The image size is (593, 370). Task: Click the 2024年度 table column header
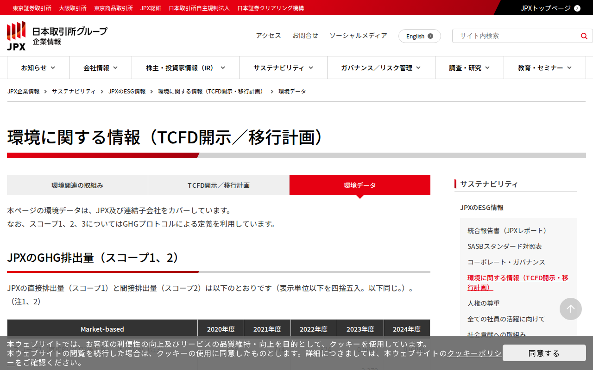pyautogui.click(x=407, y=329)
